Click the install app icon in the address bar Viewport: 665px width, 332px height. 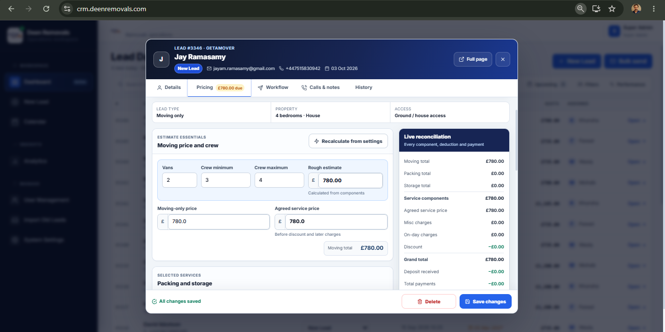(x=596, y=8)
